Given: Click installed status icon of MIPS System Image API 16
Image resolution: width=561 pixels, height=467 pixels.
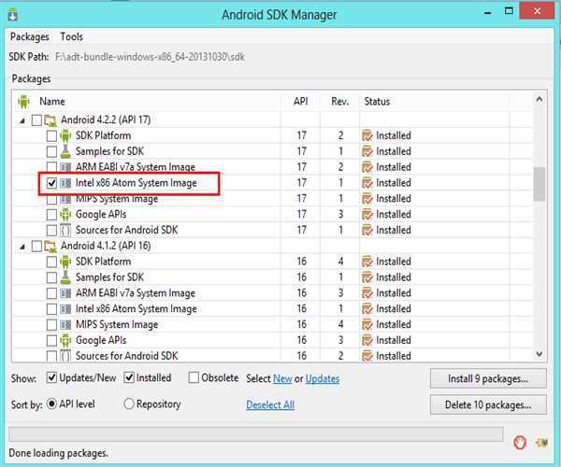Looking at the screenshot, I should coord(367,324).
